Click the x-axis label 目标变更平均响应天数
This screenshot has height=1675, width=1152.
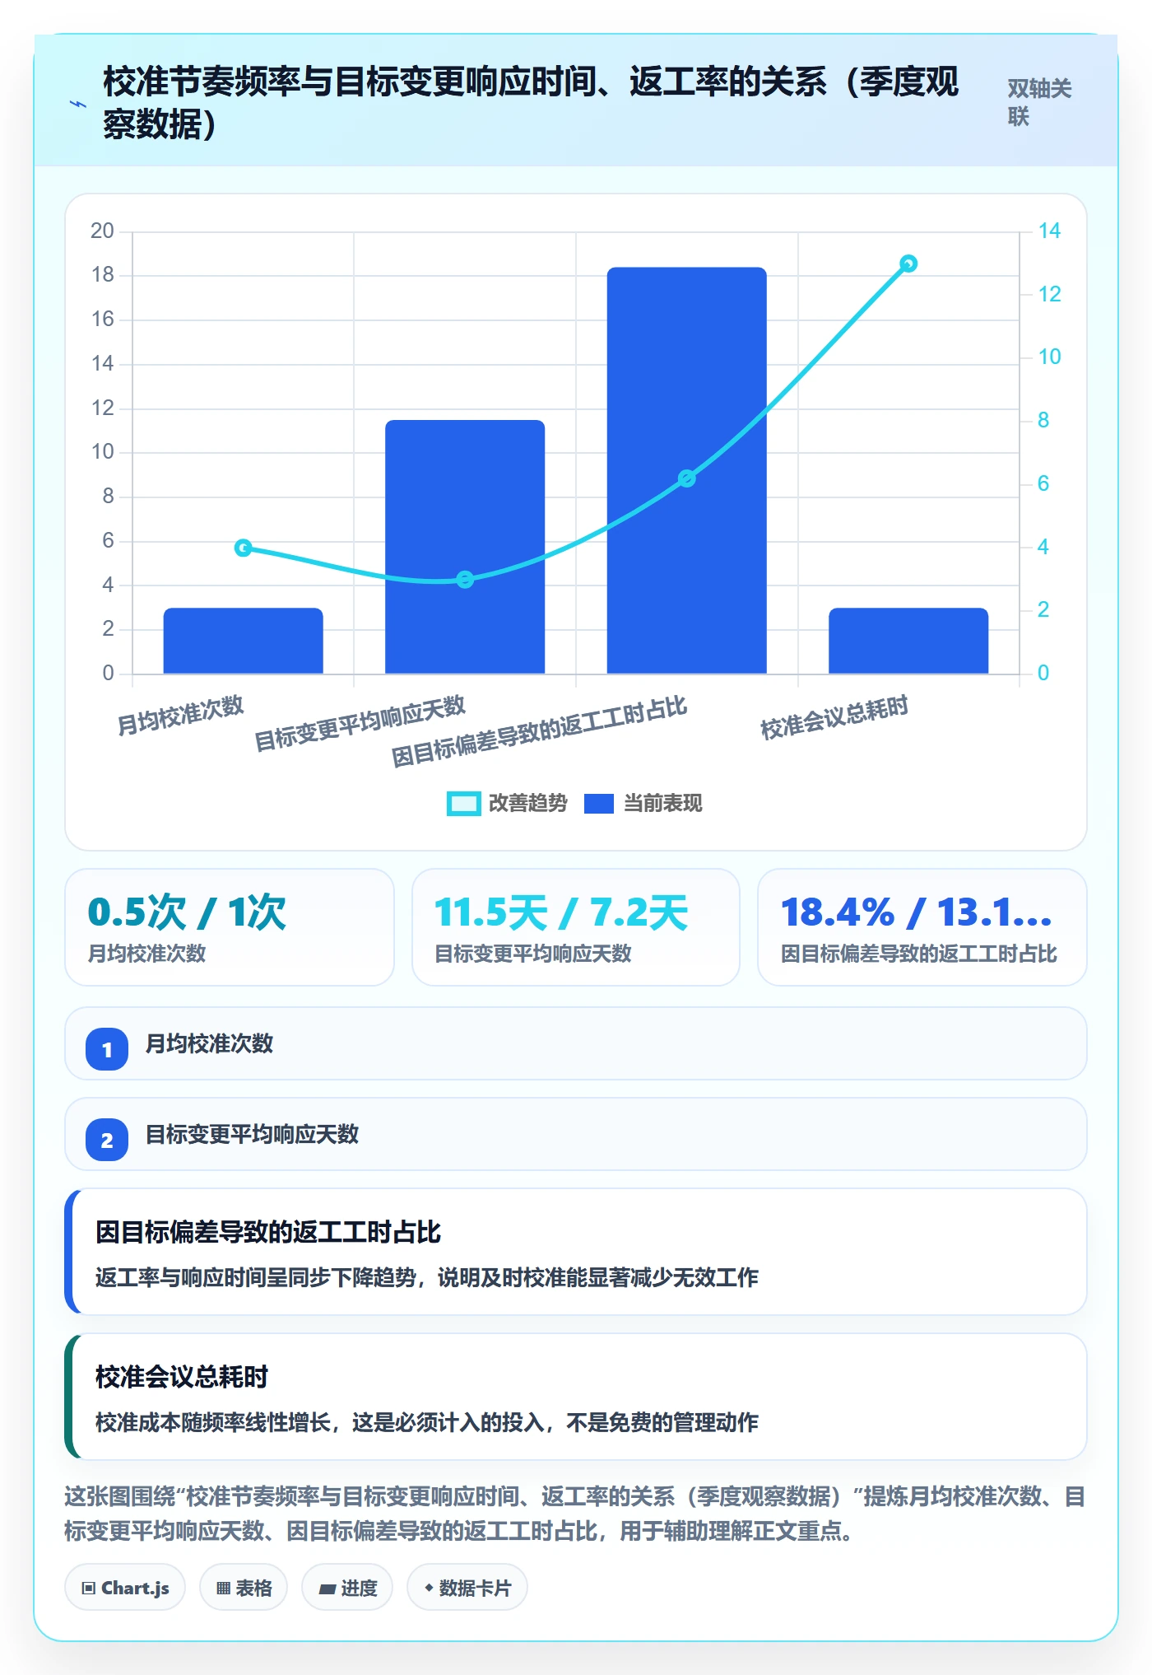[x=360, y=723]
